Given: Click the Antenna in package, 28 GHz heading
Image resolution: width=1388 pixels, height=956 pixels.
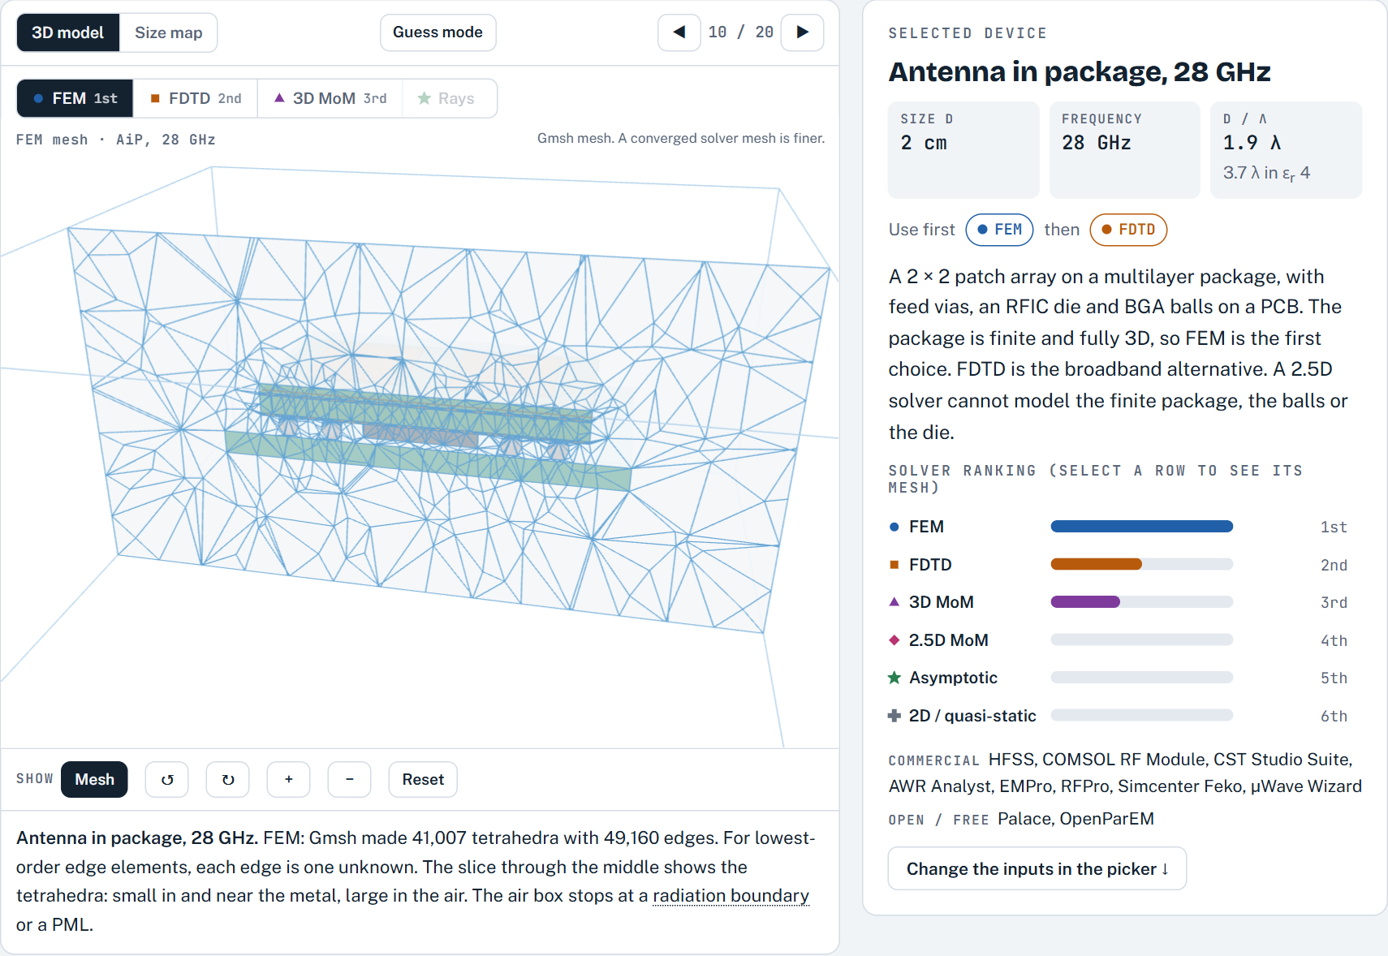Looking at the screenshot, I should 1080,72.
